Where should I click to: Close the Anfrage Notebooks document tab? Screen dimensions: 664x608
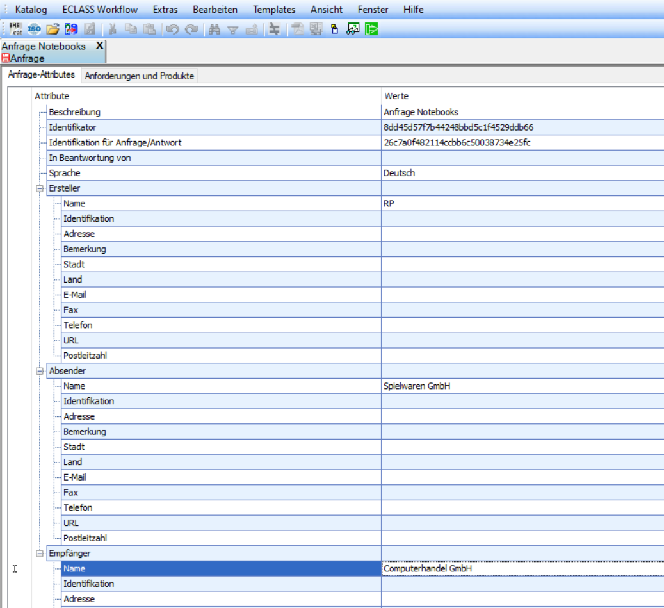point(99,45)
